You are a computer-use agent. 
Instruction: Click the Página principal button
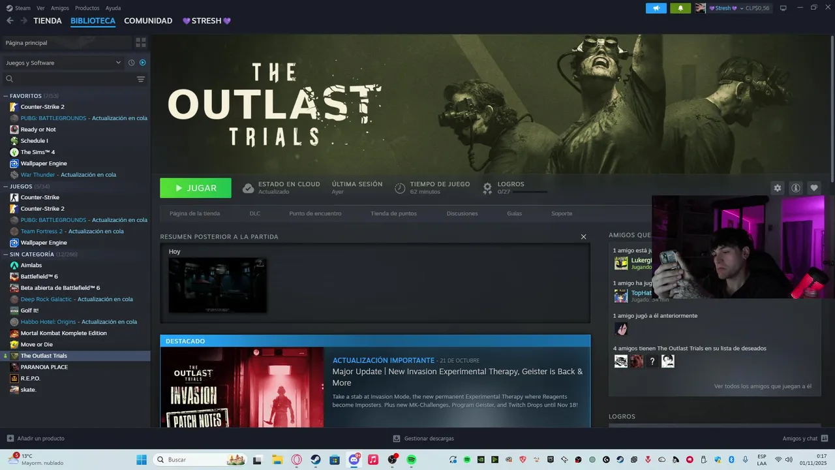click(x=66, y=42)
